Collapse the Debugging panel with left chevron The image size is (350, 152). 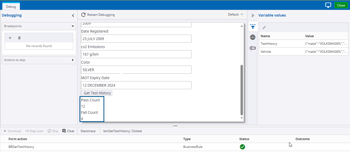[73, 16]
